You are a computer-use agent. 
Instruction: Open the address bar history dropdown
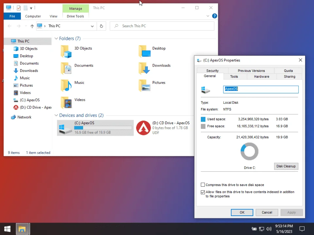click(92, 26)
